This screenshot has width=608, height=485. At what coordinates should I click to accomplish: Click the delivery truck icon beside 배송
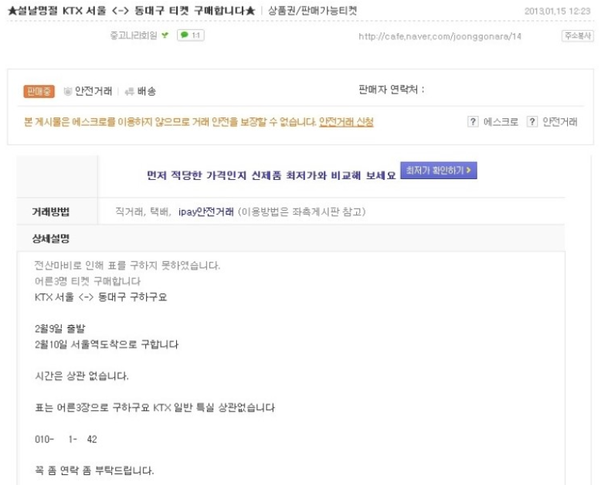129,92
